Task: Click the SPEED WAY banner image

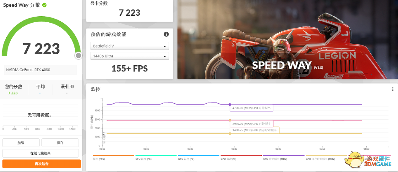Action: [288, 40]
